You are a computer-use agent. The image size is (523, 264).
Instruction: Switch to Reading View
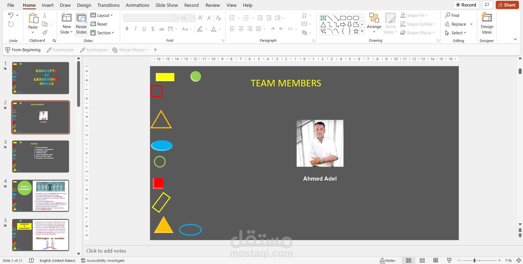tap(436, 260)
